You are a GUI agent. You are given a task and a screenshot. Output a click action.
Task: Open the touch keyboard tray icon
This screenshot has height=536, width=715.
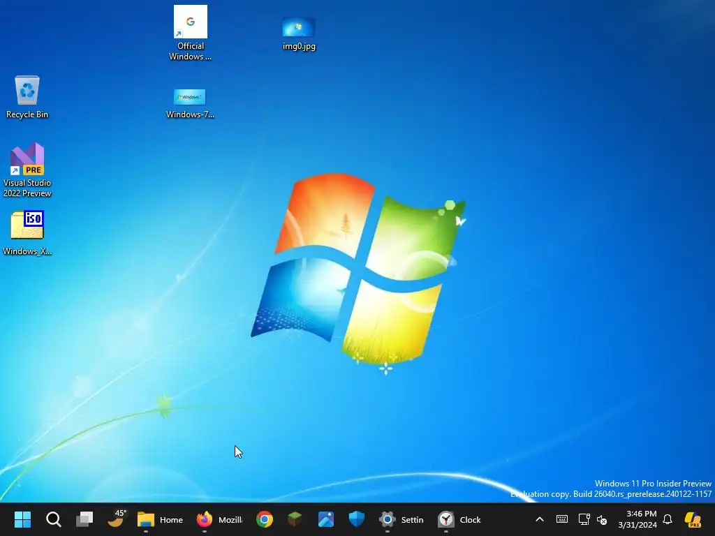pos(562,519)
